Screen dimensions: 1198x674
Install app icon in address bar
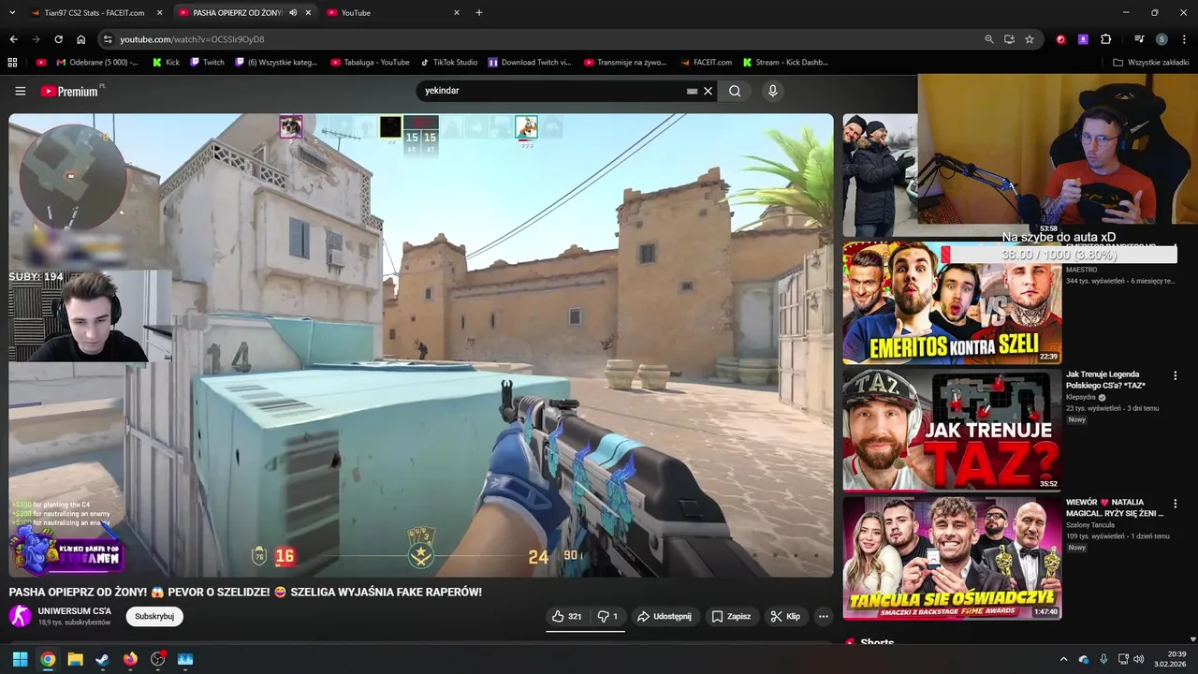(x=1009, y=39)
